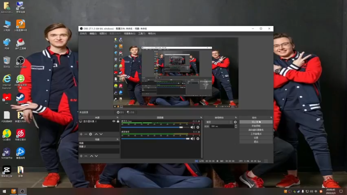Screen dimensions: 347x195
Task: Select the first scene (场景) in Scenes list
Action: click(99, 143)
